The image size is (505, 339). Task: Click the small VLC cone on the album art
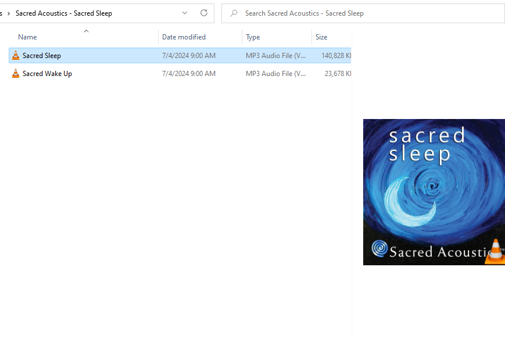tap(495, 252)
